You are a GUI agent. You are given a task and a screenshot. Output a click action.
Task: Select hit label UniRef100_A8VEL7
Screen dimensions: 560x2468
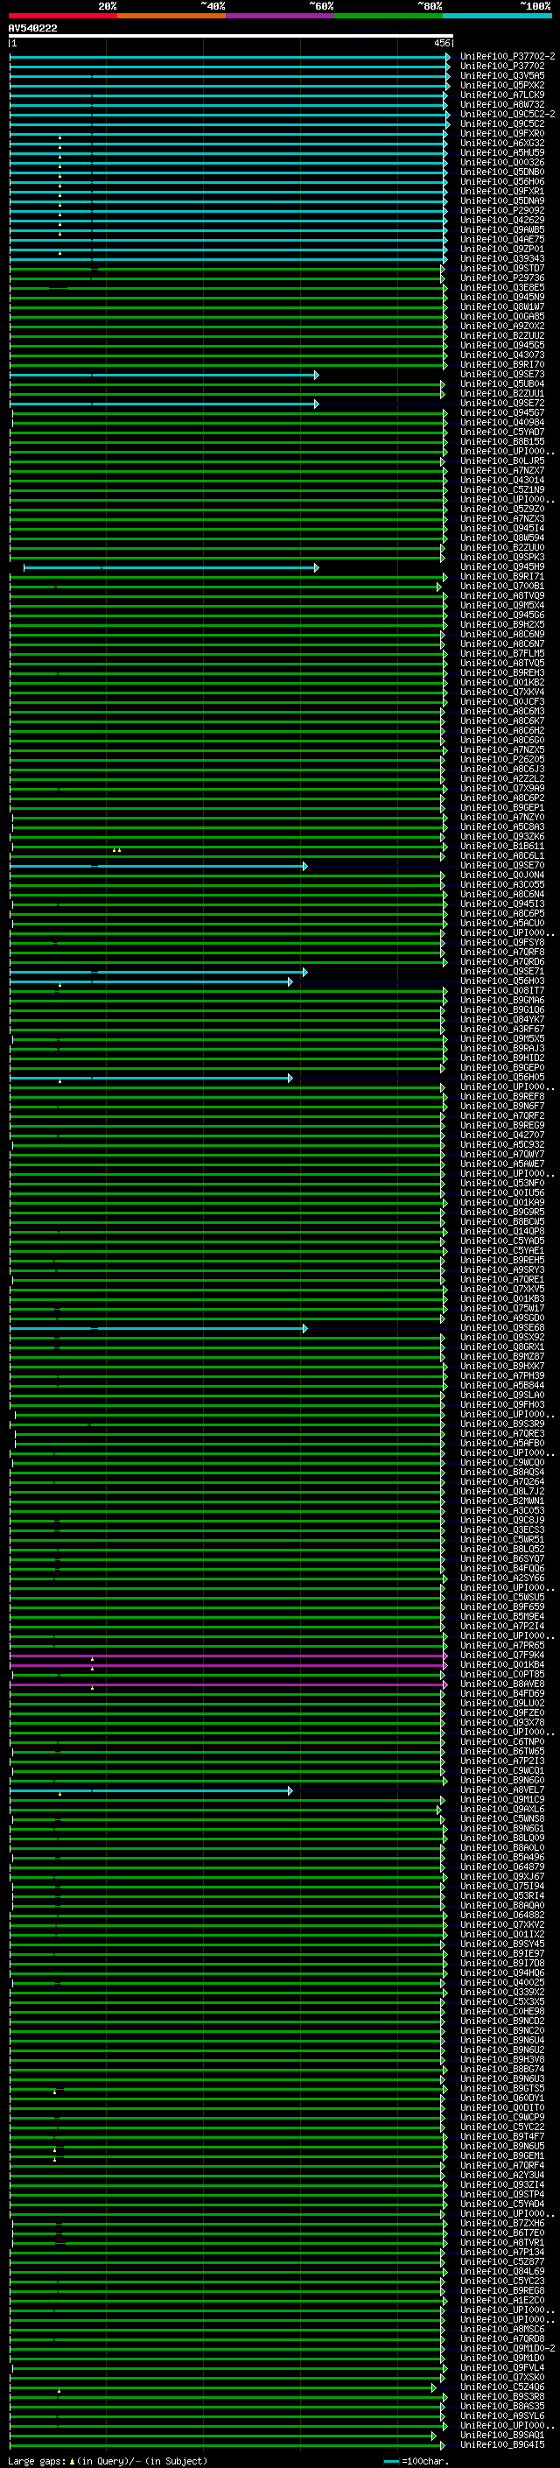coord(502,1789)
